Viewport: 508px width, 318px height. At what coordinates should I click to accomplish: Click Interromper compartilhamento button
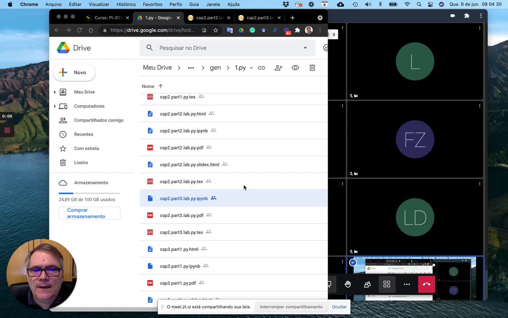point(291,307)
